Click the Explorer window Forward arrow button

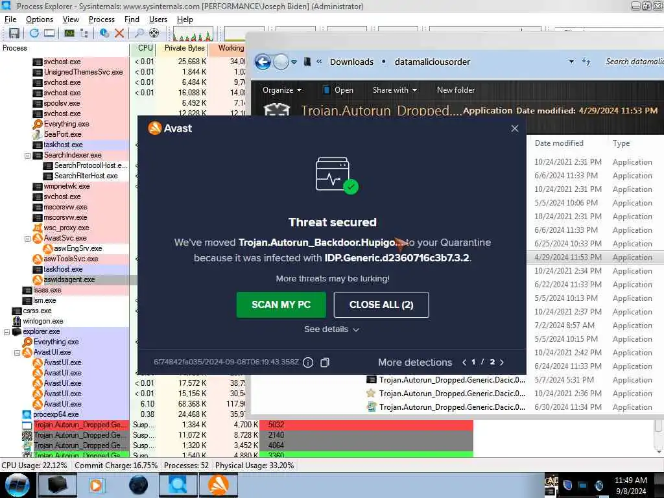pyautogui.click(x=281, y=62)
